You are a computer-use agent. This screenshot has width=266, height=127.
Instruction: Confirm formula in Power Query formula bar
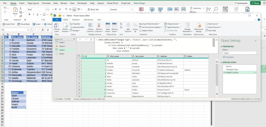point(86,40)
